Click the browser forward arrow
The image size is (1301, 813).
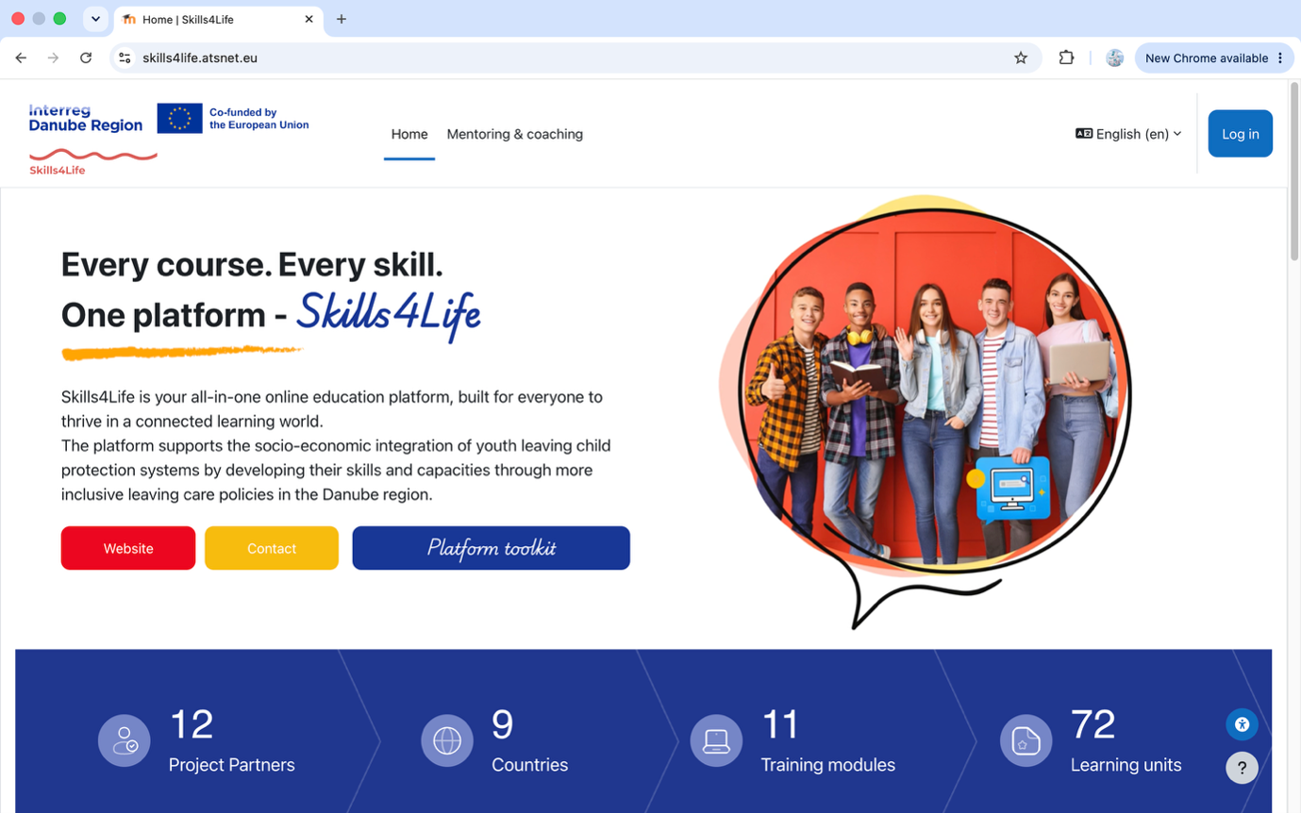pos(53,58)
